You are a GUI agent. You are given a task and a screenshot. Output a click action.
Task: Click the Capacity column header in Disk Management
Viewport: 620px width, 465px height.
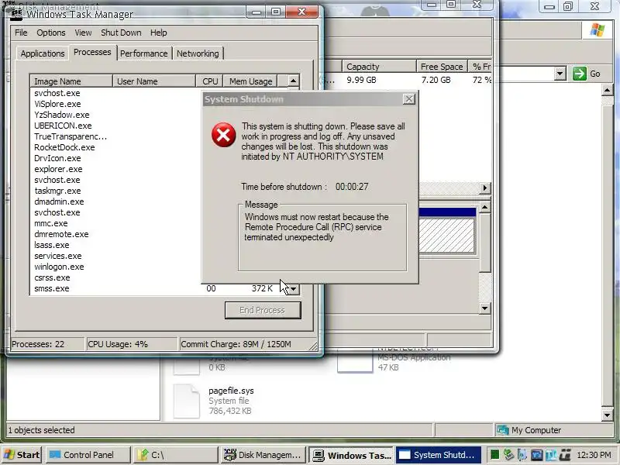pos(379,67)
